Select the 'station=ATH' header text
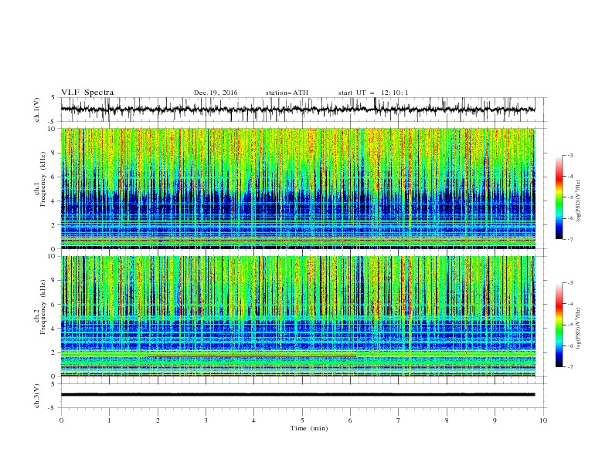Image resolution: width=612 pixels, height=472 pixels. click(x=287, y=93)
